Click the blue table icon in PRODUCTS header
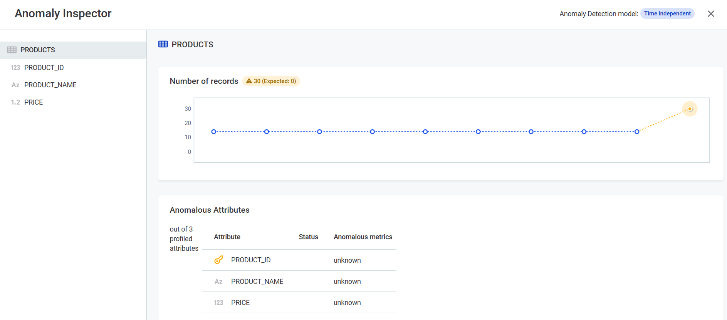Viewport: 727px width, 320px height. pos(163,44)
